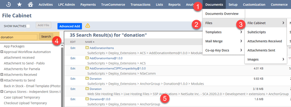Select Back in Stock - Email Template folder

coord(32,86)
